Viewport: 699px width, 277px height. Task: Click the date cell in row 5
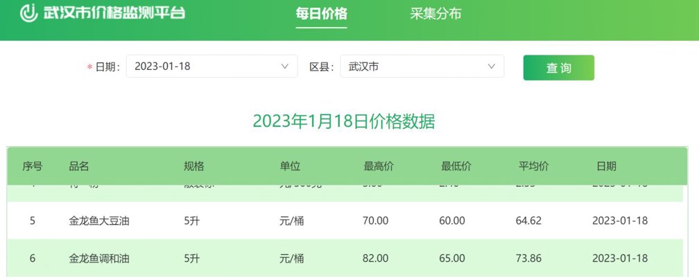[x=620, y=220]
